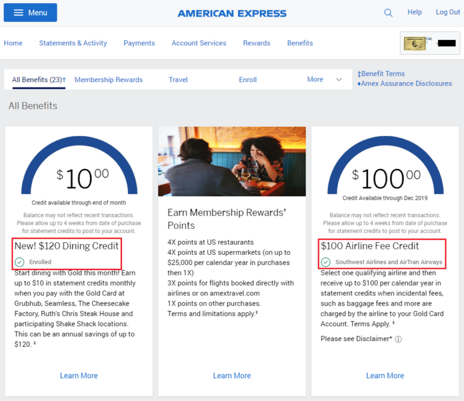This screenshot has height=401, width=464.
Task: Expand the More dropdown chevron
Action: click(339, 80)
